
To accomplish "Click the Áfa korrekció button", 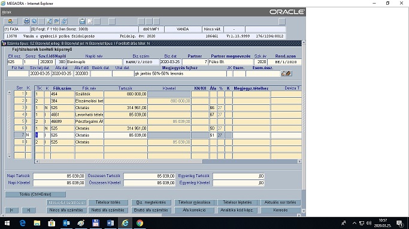I will click(x=194, y=210).
